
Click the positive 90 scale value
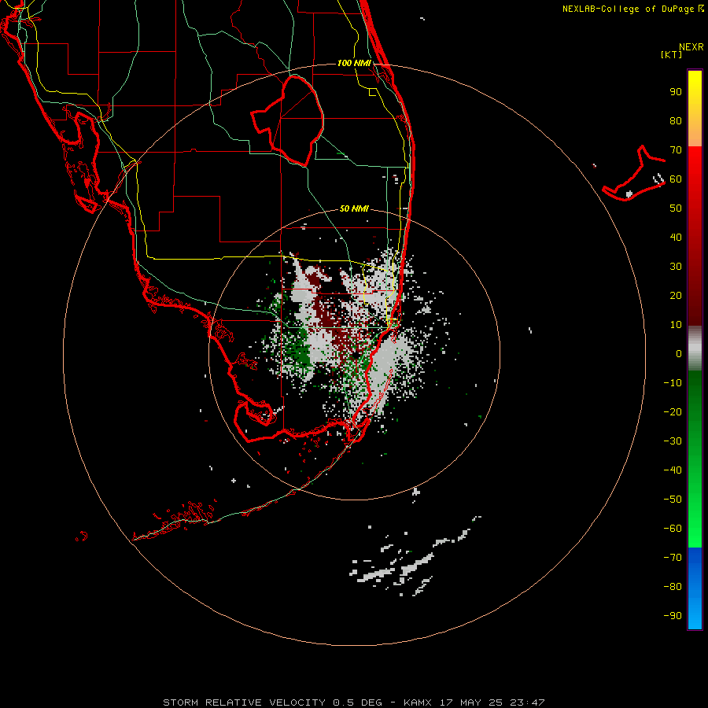point(676,92)
